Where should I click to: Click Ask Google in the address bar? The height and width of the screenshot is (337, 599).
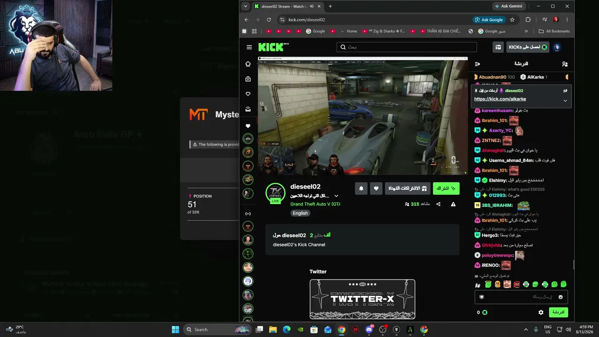pyautogui.click(x=489, y=20)
